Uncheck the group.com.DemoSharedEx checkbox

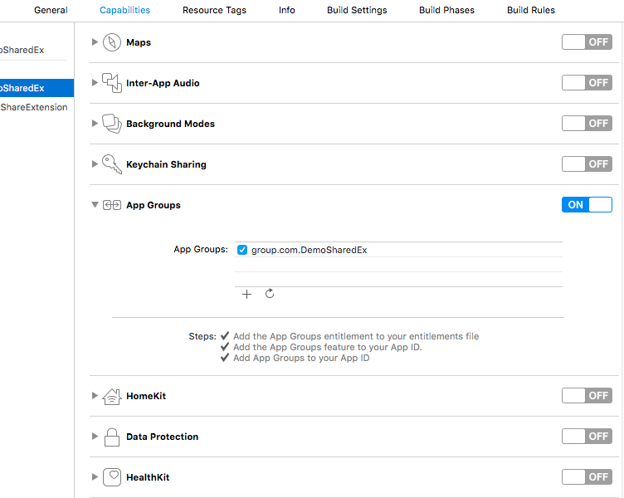point(242,250)
